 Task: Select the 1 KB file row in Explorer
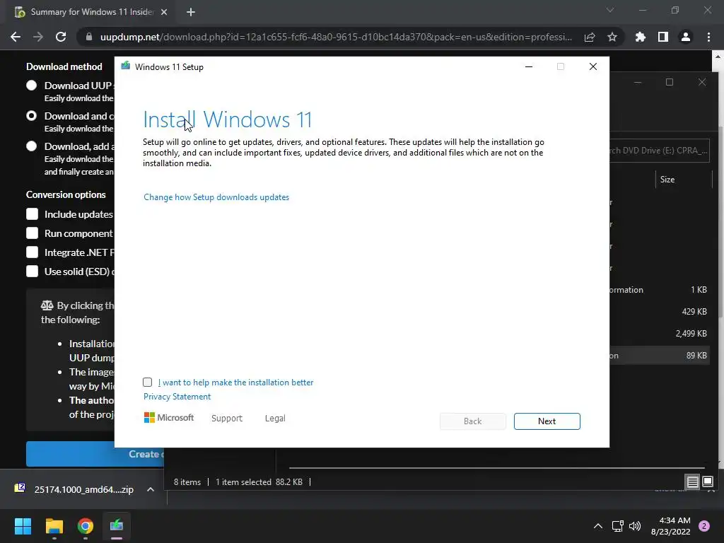pyautogui.click(x=659, y=289)
